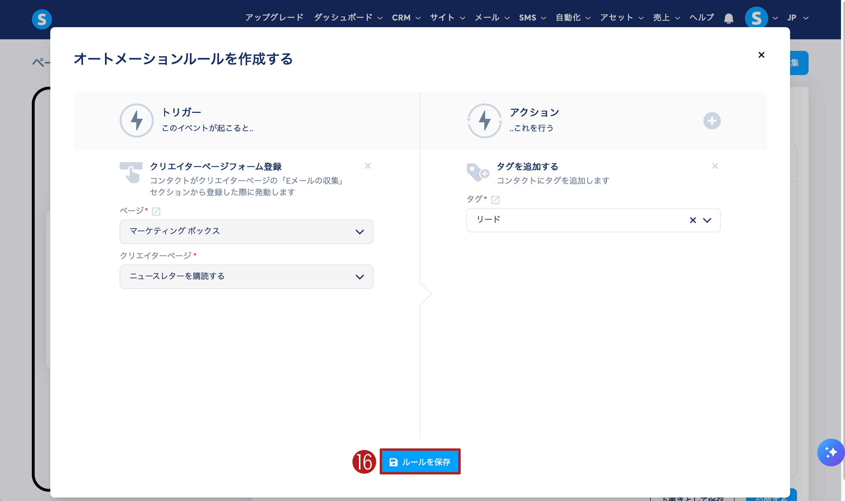
Task: Remove the クリエイターページフォーム登録 trigger
Action: (368, 166)
